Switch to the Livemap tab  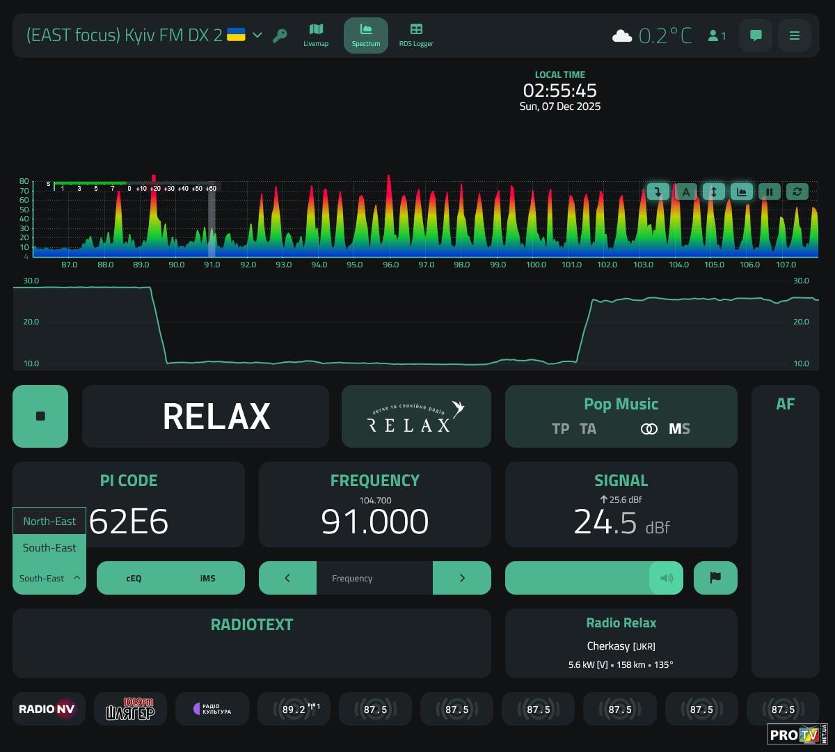tap(316, 36)
